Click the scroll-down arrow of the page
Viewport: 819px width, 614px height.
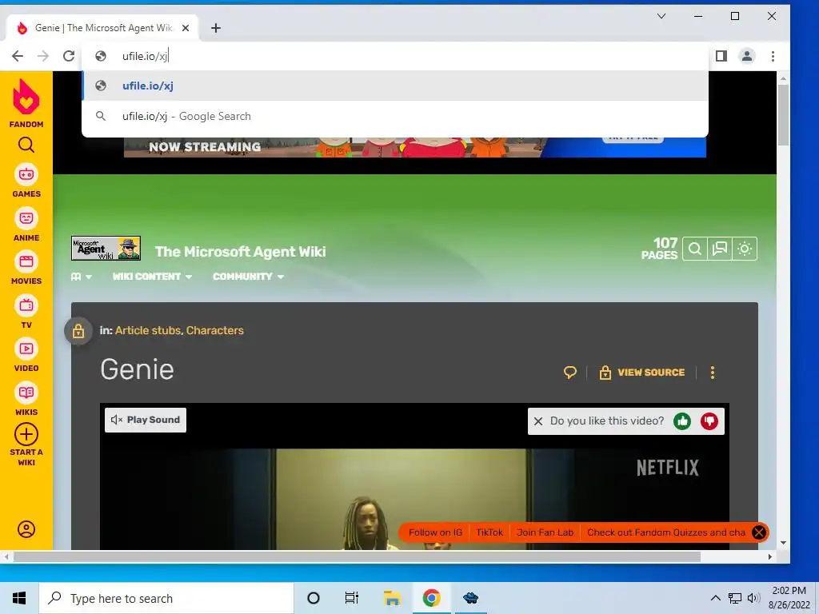[783, 543]
